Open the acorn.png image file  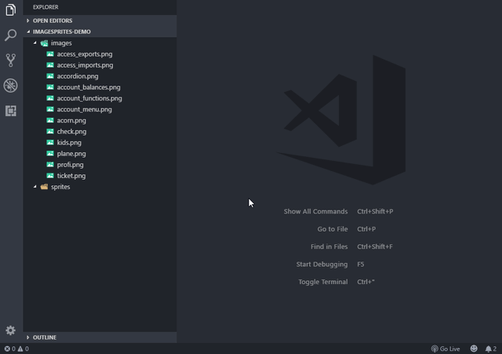click(71, 120)
